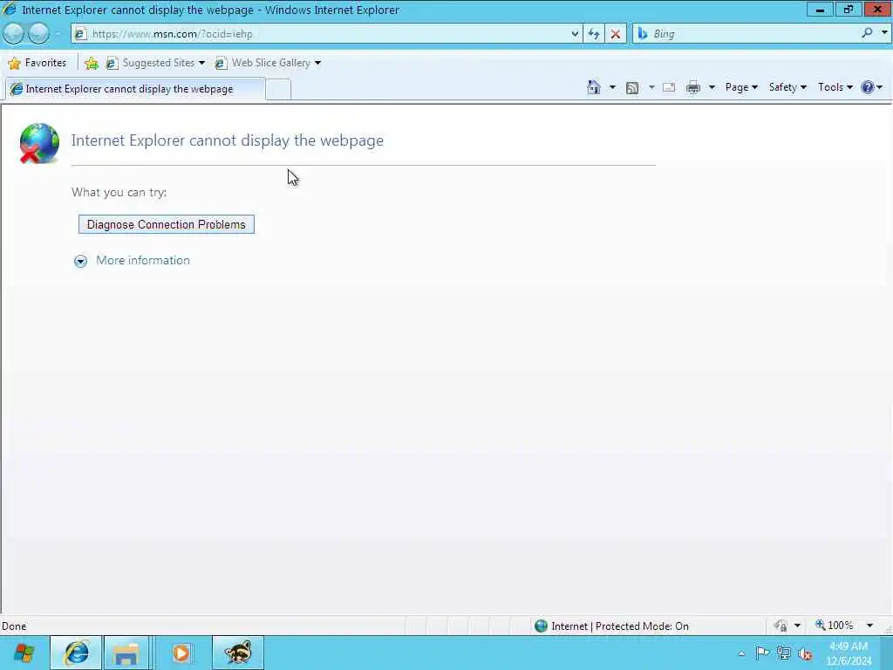Click Diagnose Connection Problems button

click(x=167, y=224)
